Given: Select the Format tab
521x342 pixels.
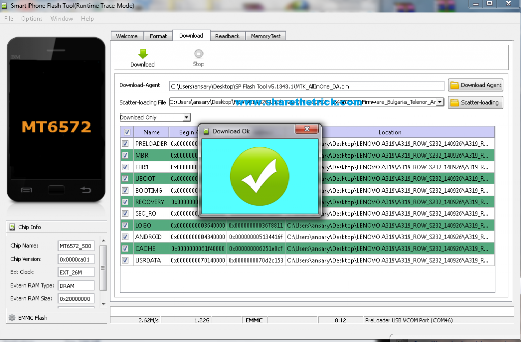Looking at the screenshot, I should pyautogui.click(x=158, y=36).
